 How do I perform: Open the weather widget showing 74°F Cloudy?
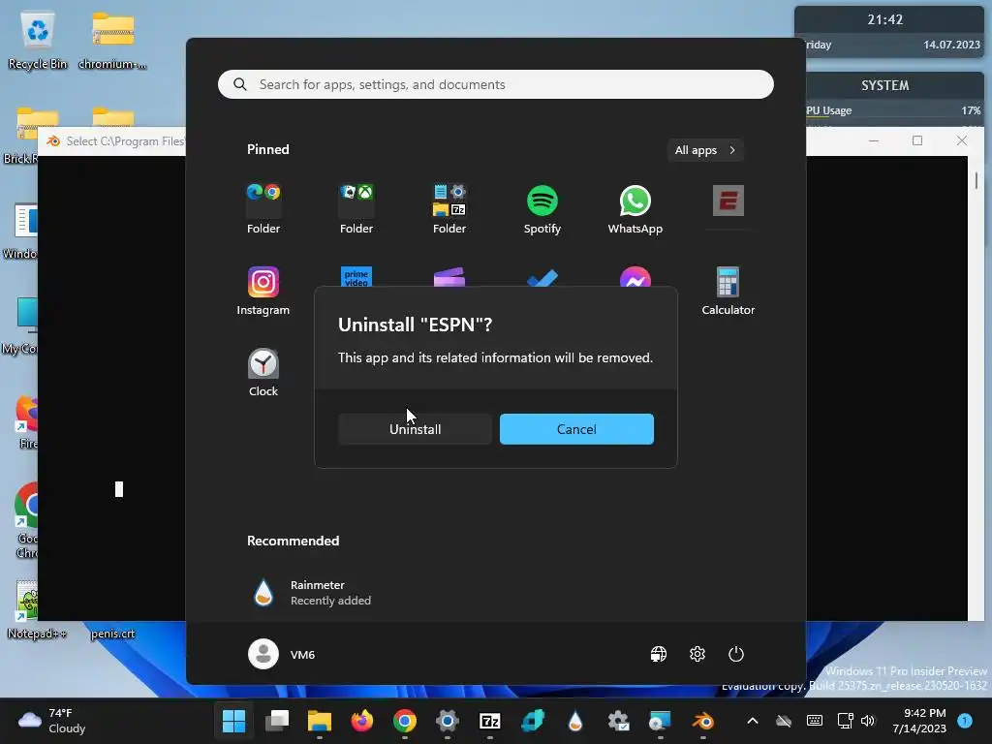point(52,721)
